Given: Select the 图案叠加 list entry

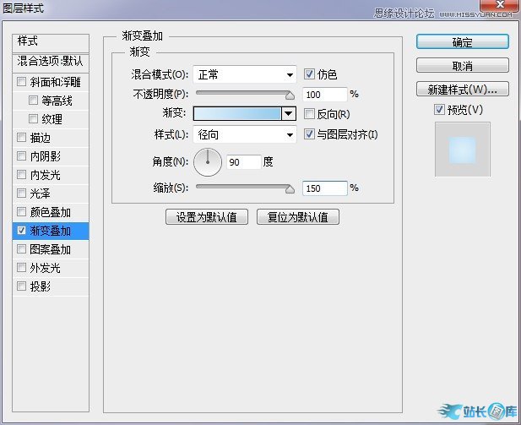Looking at the screenshot, I should (x=51, y=249).
